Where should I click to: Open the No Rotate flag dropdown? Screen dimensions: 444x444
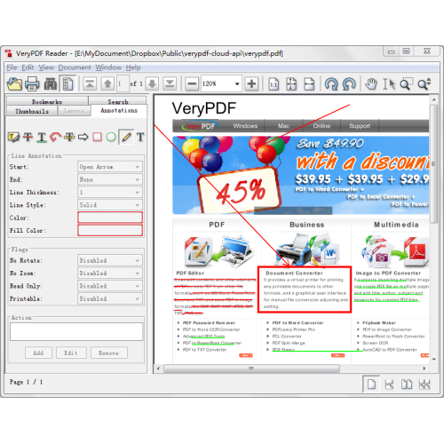tap(110, 260)
